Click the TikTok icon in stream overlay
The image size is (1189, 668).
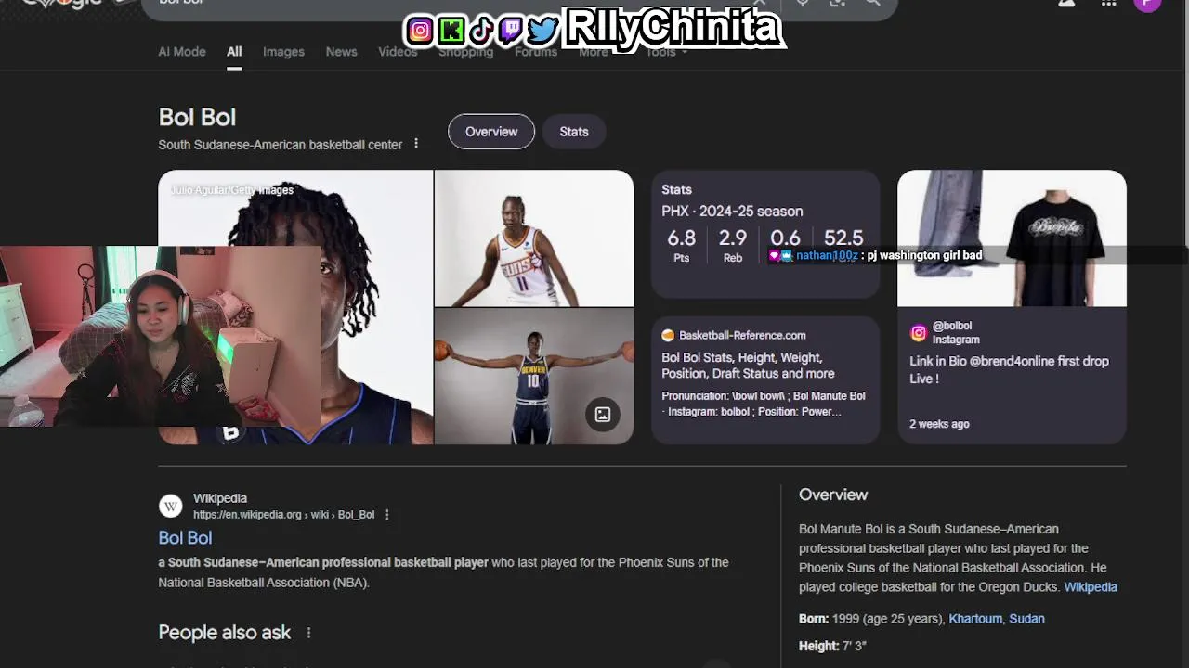(481, 31)
